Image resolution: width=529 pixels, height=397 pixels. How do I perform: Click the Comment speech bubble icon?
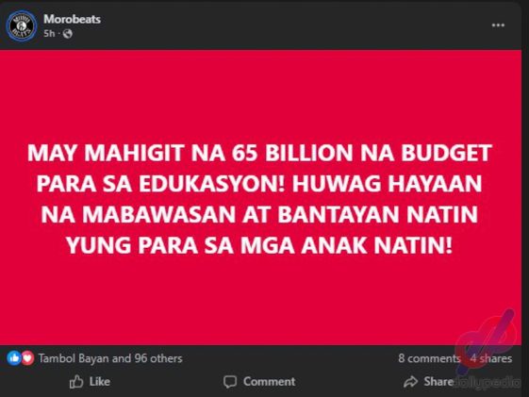230,382
